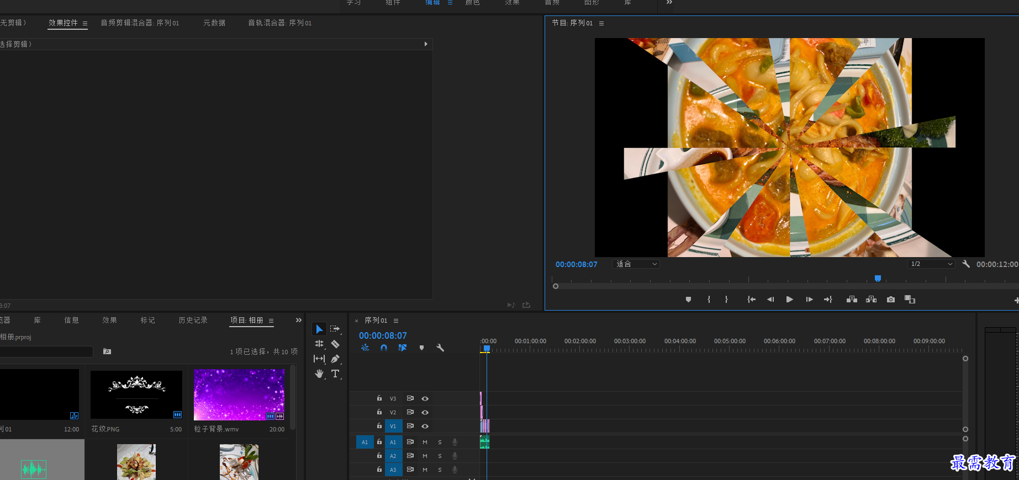Toggle timeline snapping magnet
The image size is (1019, 480).
point(384,348)
